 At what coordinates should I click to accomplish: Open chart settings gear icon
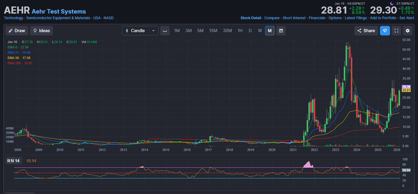408,31
